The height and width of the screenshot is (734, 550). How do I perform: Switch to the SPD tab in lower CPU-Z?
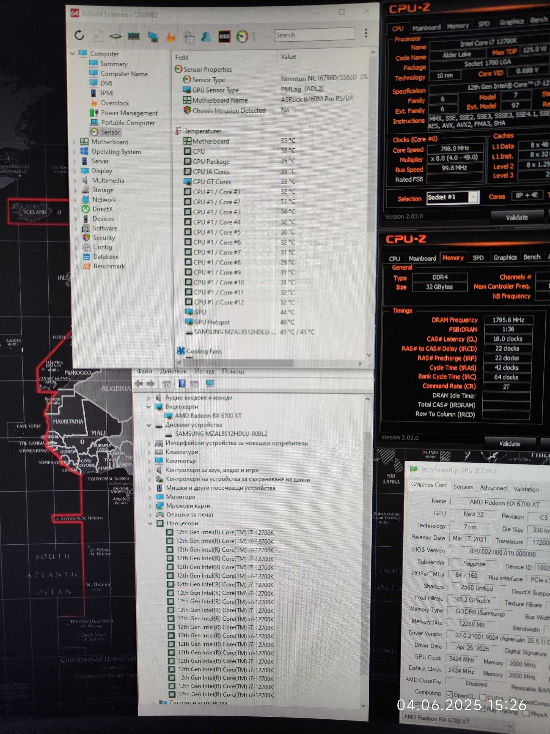478,258
